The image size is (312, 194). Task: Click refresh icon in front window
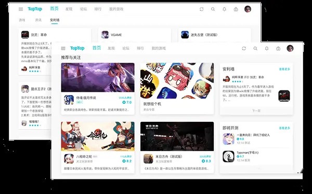click(244, 48)
